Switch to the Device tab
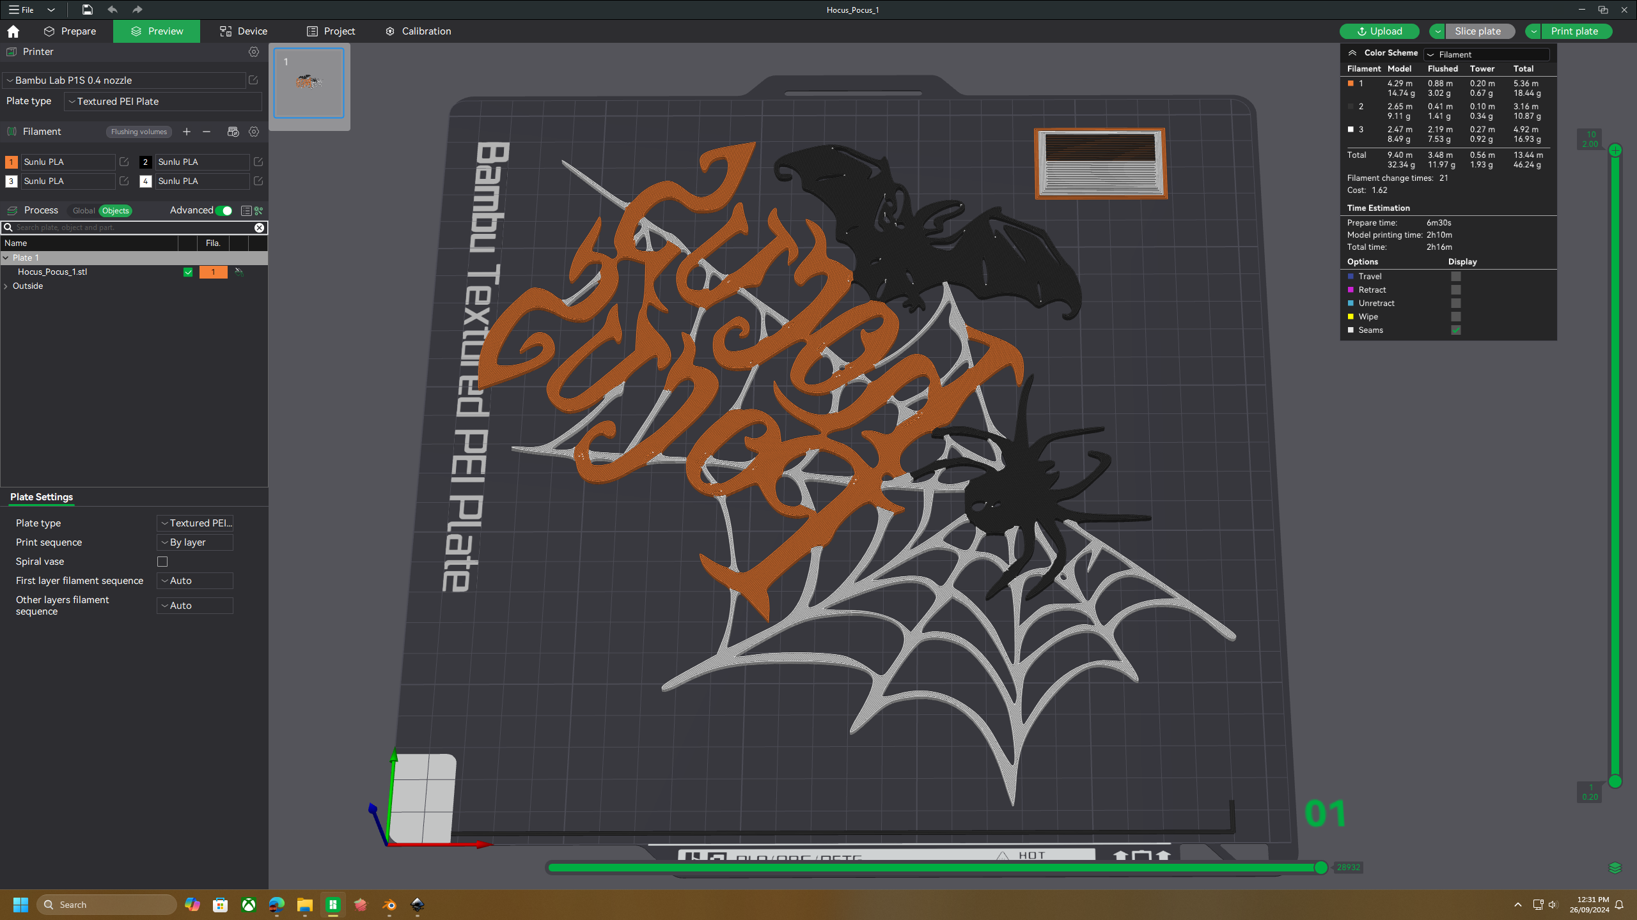 click(244, 31)
